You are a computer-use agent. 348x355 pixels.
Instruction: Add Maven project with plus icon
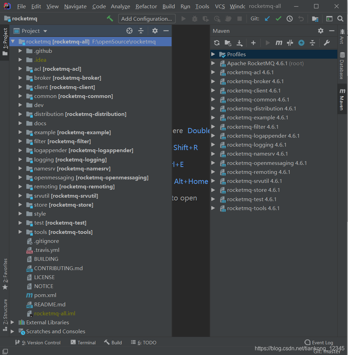point(253,43)
